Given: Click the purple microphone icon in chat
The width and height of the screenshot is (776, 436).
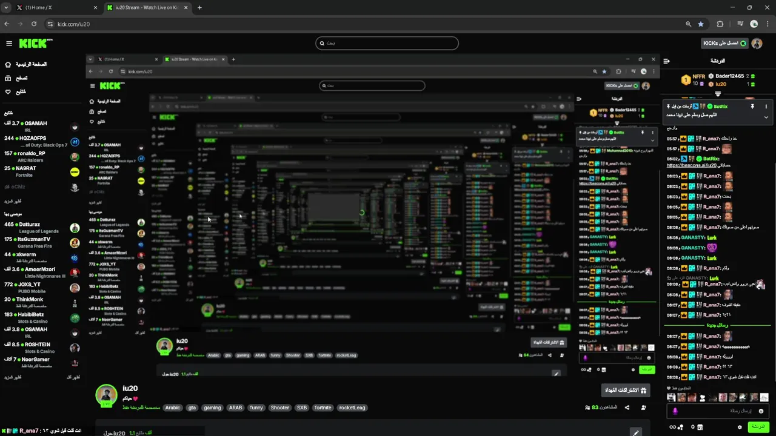Looking at the screenshot, I should pos(675,411).
